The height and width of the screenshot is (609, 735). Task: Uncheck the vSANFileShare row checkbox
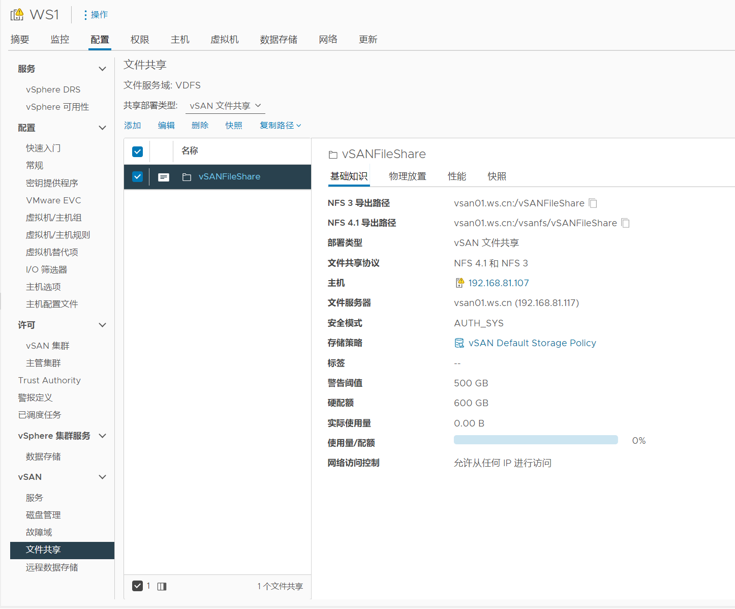137,176
